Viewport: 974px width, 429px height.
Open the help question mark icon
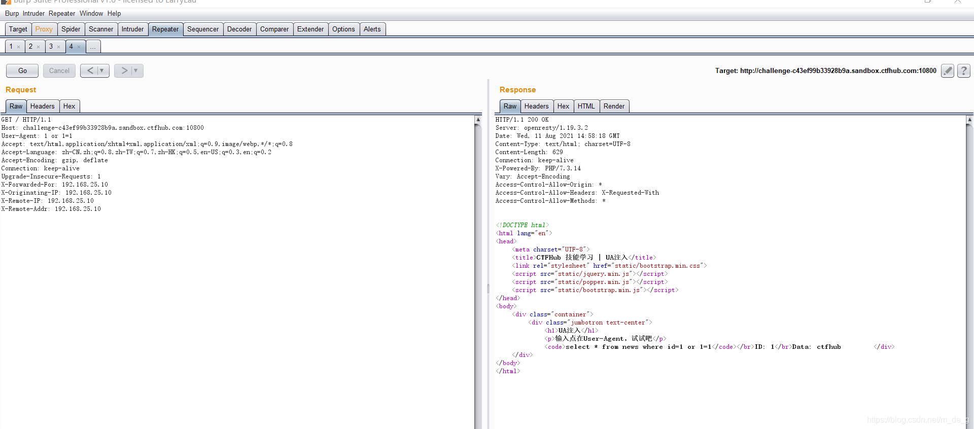tap(963, 71)
